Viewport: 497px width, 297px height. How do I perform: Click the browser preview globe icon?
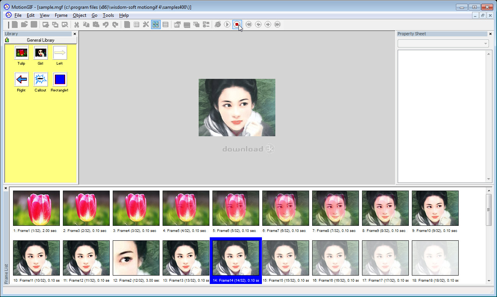(x=218, y=24)
